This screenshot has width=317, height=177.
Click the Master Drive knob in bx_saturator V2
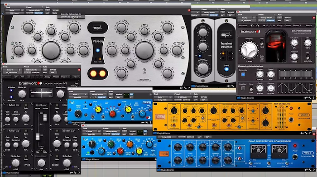[x=60, y=94]
